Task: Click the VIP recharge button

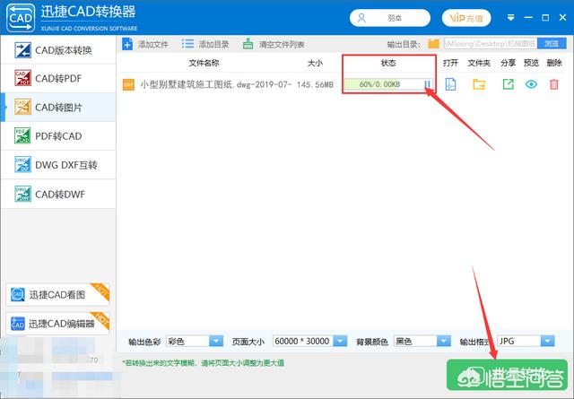Action: click(466, 17)
